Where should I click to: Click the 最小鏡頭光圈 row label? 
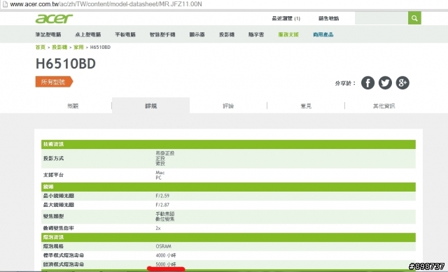59,196
